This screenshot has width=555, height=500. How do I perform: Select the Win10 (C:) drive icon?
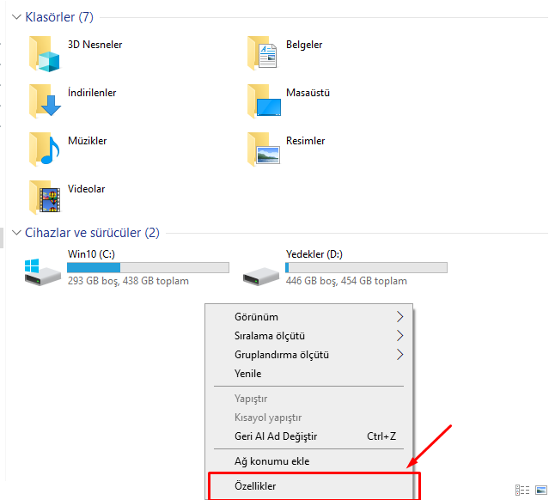tap(42, 271)
